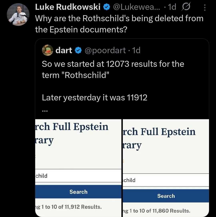The height and width of the screenshot is (217, 216).
Task: Open the Luke Rudkowski display name link
Action: point(68,8)
